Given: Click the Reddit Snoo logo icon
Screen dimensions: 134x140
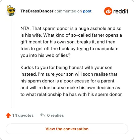Looking at the screenshot, I should (x=108, y=11).
